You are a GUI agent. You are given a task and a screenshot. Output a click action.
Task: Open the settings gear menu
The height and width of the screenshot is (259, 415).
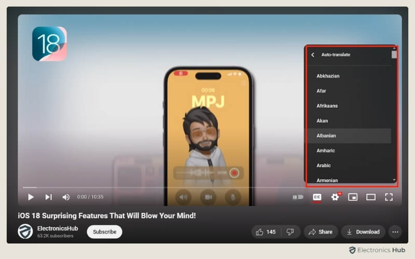[x=335, y=197]
